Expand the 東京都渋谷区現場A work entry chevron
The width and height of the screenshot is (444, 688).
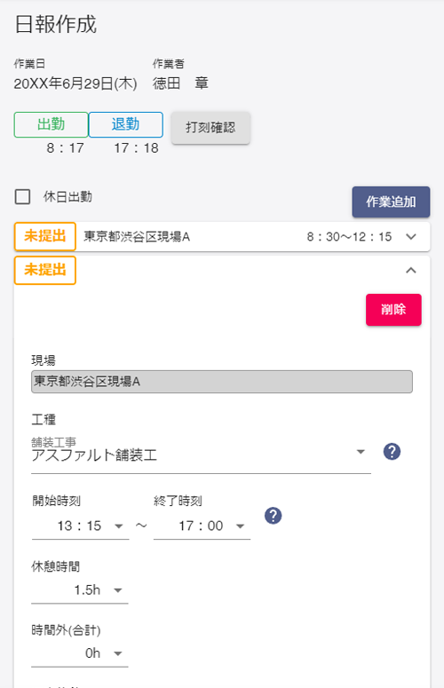(411, 237)
